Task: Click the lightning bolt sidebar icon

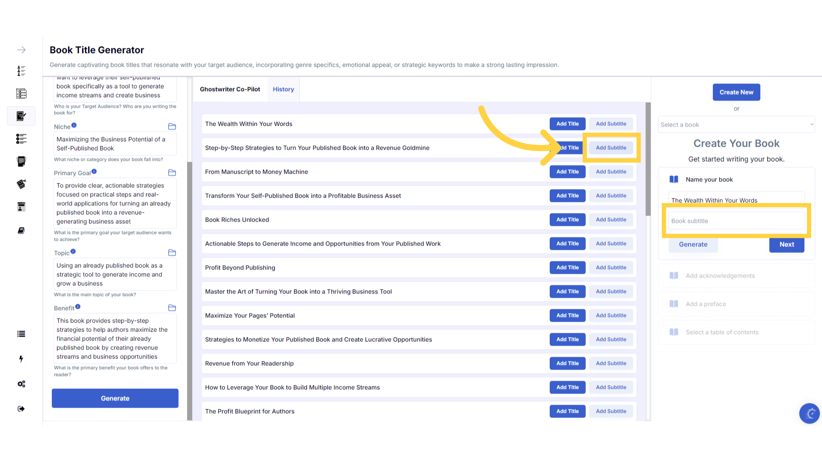Action: (21, 359)
